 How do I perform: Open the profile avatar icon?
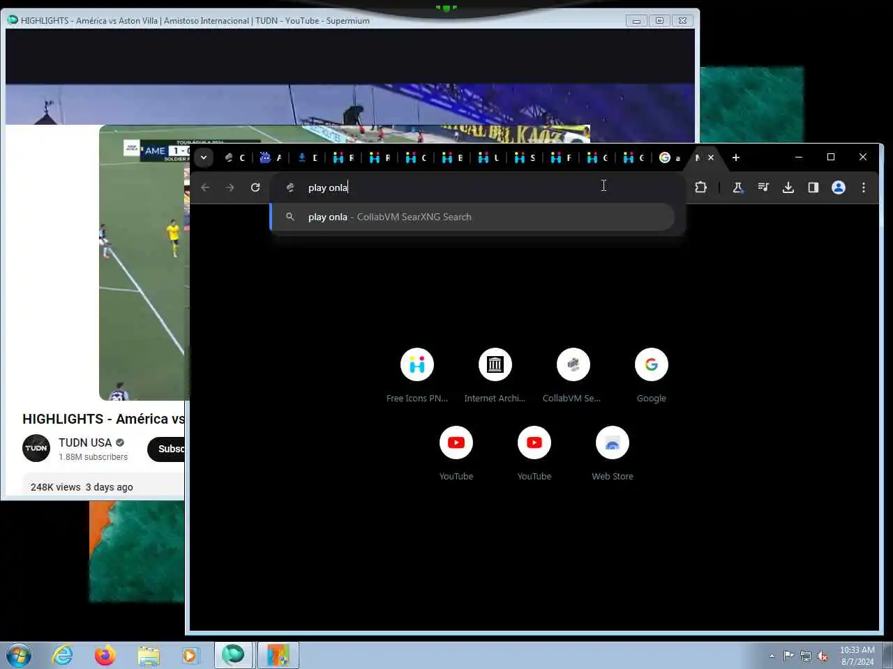pyautogui.click(x=839, y=187)
